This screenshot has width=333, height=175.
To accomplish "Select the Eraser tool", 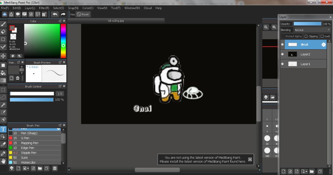I will pyautogui.click(x=3, y=31).
